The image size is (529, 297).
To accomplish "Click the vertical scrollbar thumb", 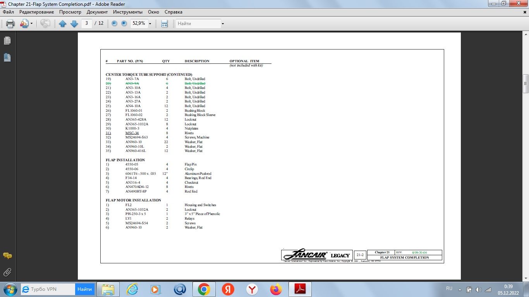I will (526, 84).
